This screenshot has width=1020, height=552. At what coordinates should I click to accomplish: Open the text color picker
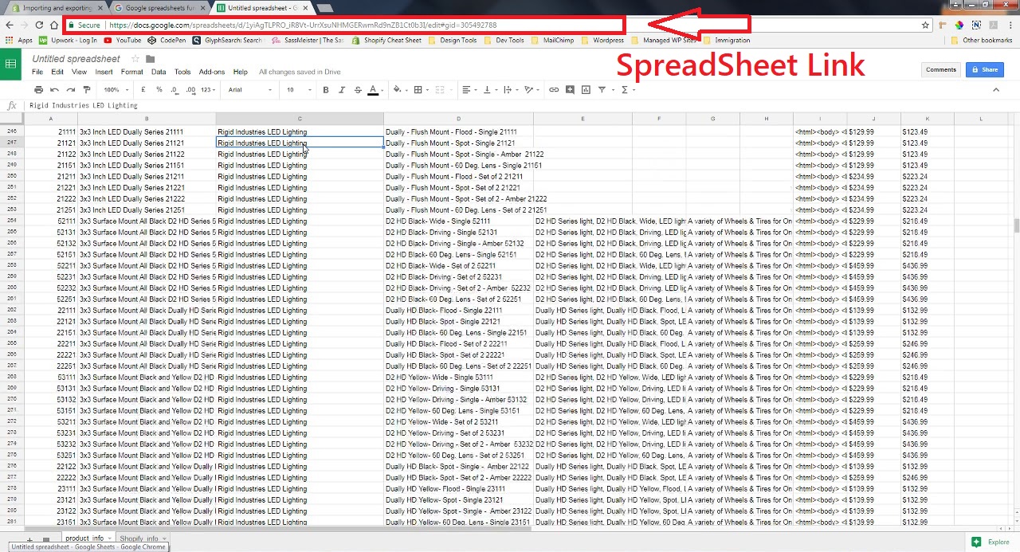coord(373,90)
